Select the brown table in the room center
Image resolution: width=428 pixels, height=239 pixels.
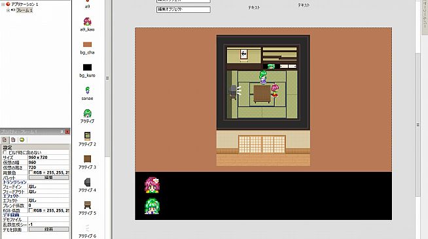262,94
